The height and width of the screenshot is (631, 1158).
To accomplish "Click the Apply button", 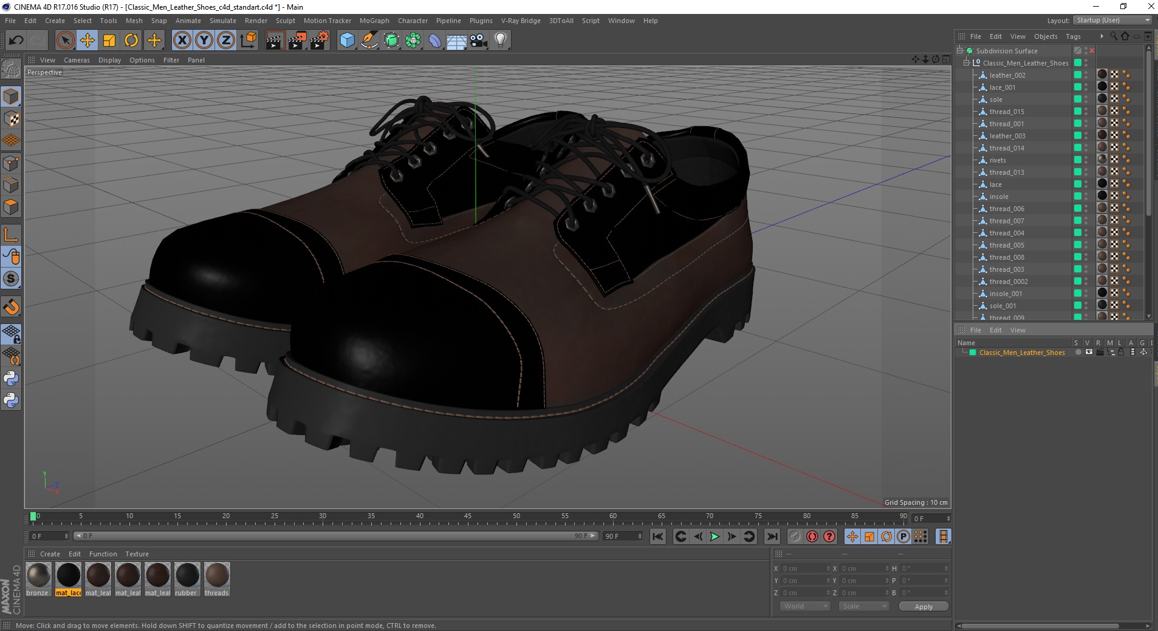I will 923,607.
